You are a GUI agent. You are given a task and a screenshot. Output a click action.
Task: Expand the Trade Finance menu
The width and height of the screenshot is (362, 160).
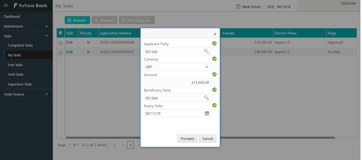coord(26,94)
